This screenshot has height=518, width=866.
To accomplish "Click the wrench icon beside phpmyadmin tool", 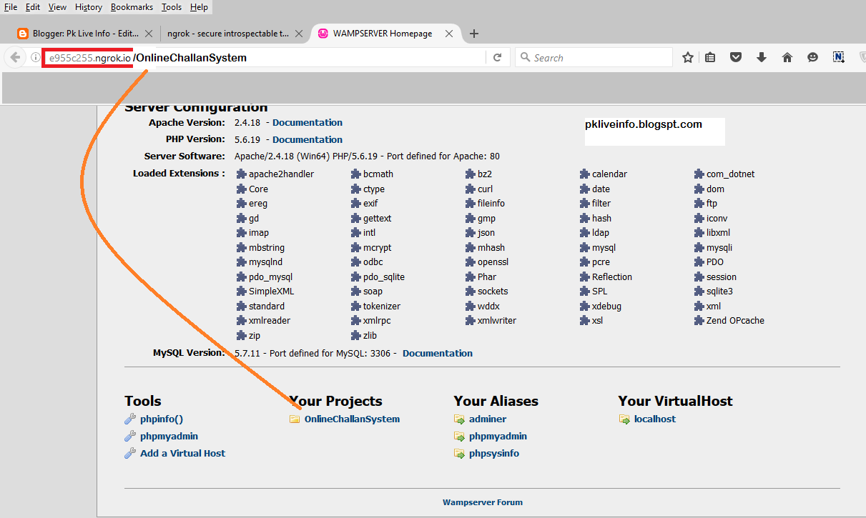I will pos(130,437).
